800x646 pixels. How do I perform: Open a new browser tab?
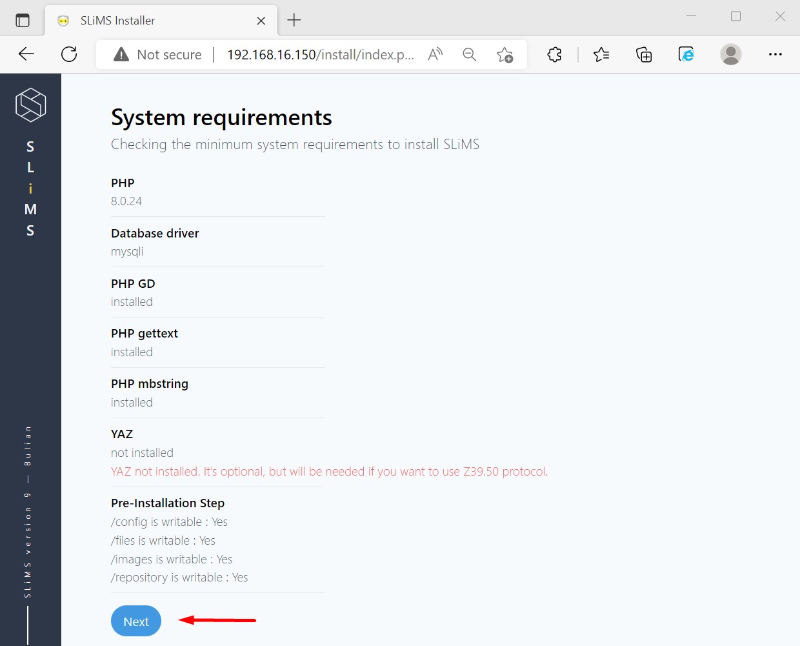294,21
